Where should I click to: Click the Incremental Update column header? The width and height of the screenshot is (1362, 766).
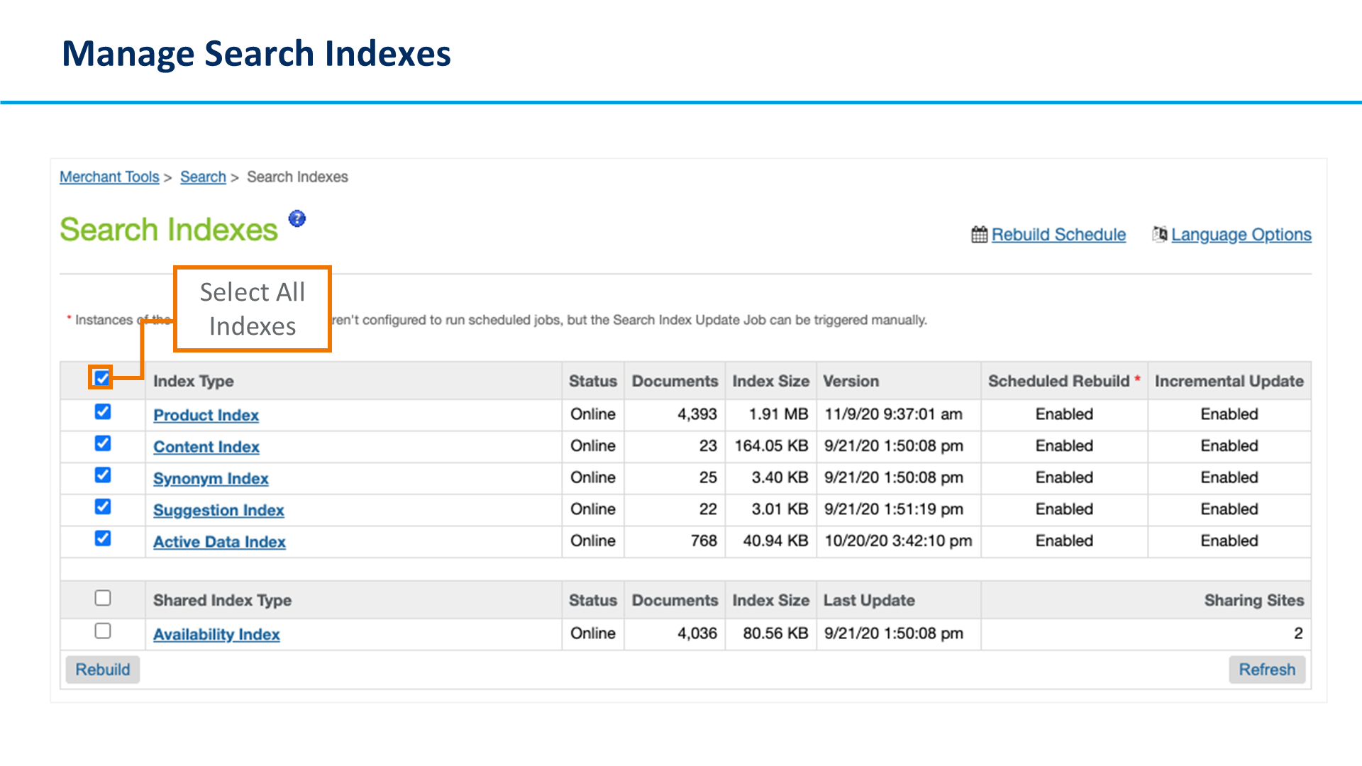(x=1229, y=381)
